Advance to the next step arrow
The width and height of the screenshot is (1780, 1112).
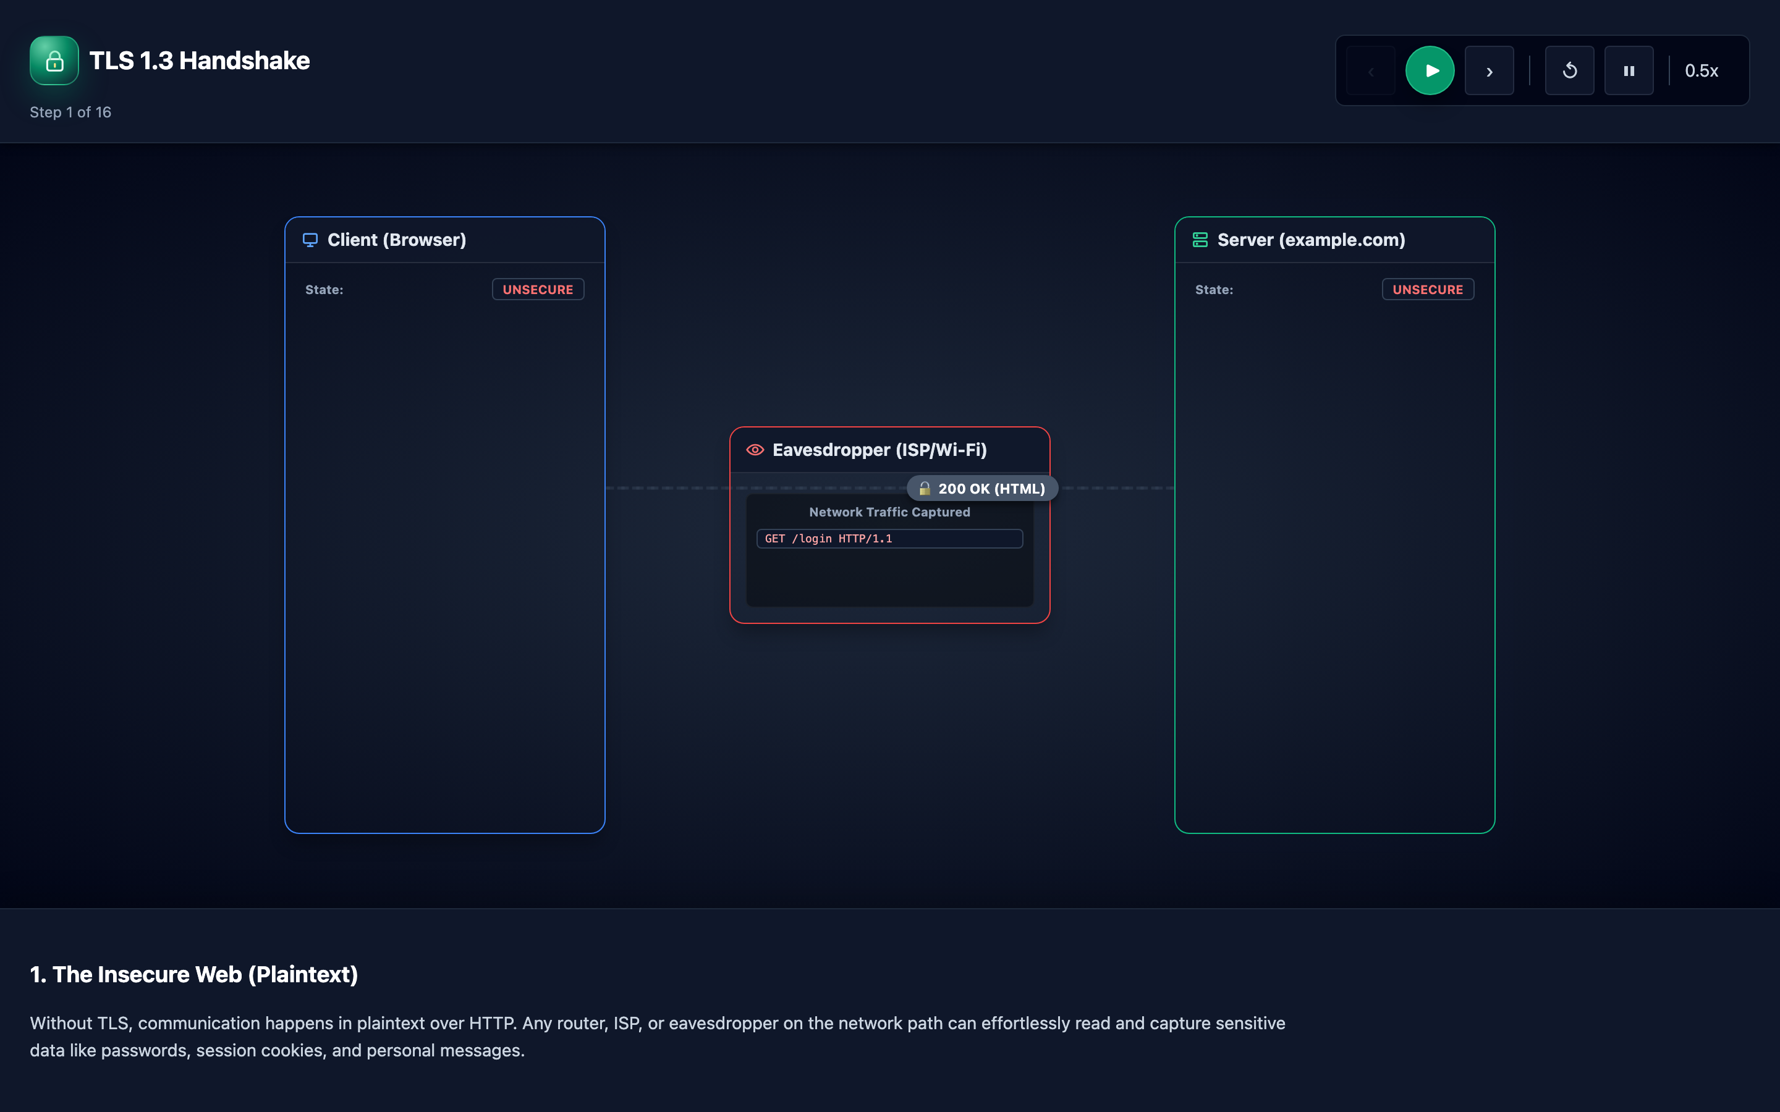1490,70
